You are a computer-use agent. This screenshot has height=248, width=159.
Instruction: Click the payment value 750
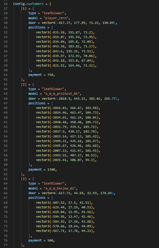point(50,75)
